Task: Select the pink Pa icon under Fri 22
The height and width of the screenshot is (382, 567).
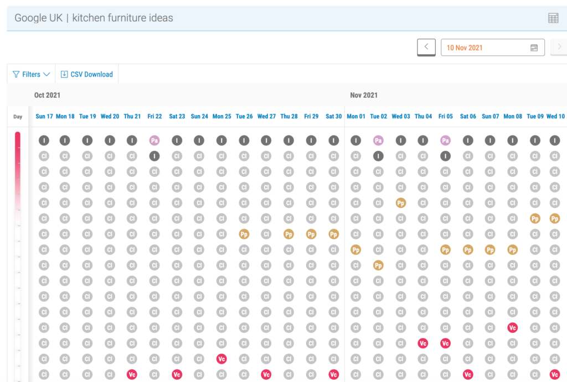Action: [154, 140]
